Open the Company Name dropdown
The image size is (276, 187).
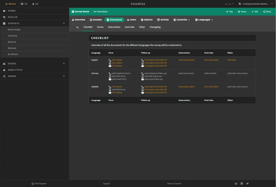click(256, 4)
